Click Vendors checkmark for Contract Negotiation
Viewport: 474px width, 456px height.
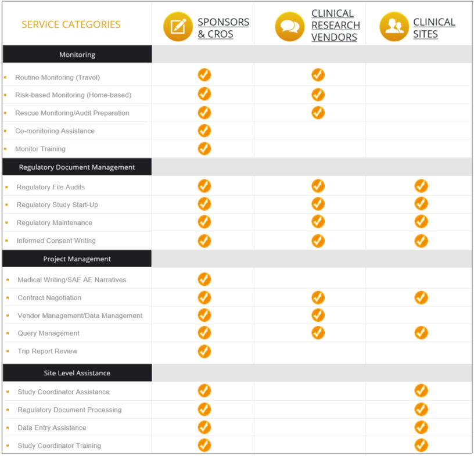pos(318,297)
